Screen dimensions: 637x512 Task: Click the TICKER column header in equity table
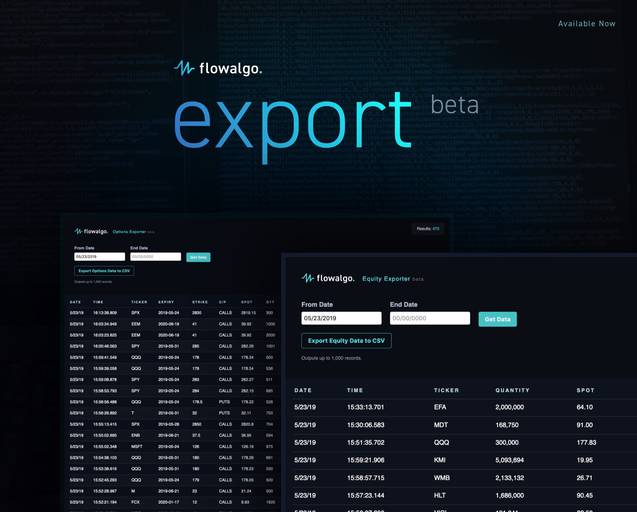coord(446,390)
